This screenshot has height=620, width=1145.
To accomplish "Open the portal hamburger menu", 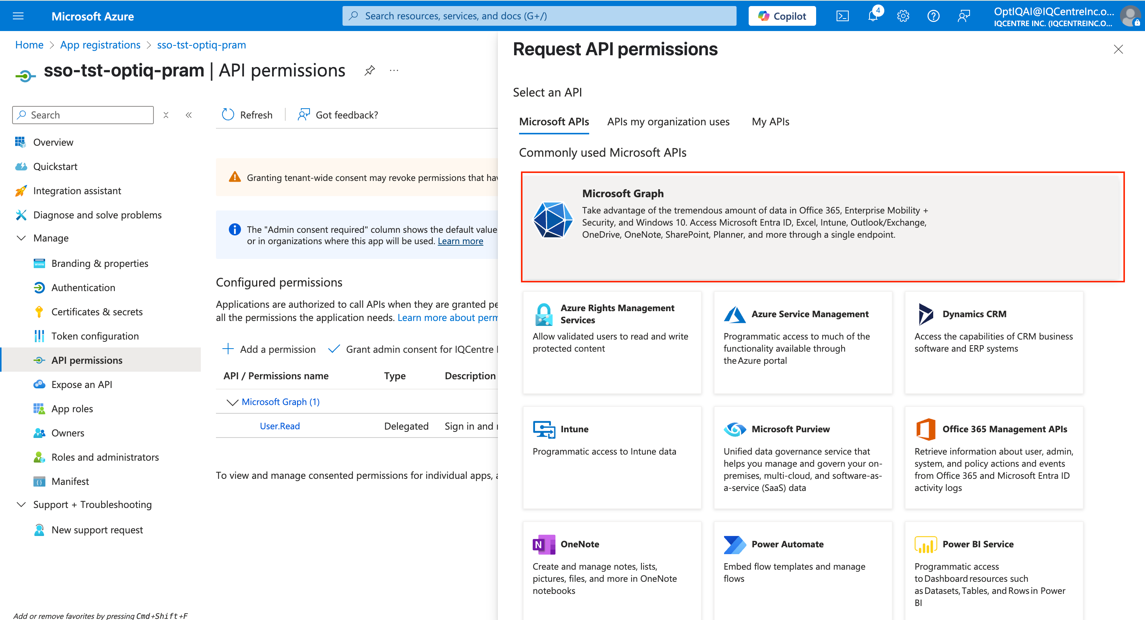I will 18,16.
